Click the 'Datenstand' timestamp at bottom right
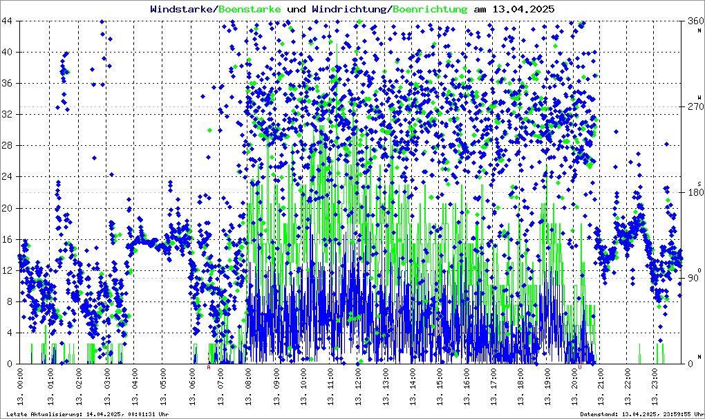Viewport: 705px width, 419px height. (x=640, y=414)
